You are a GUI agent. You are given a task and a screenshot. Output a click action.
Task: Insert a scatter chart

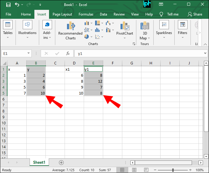[x=97, y=37]
